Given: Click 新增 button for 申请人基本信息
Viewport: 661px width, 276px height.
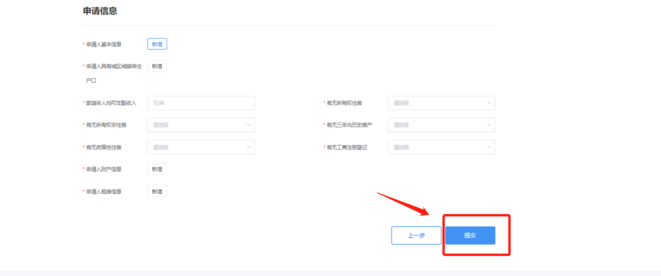Looking at the screenshot, I should 157,44.
